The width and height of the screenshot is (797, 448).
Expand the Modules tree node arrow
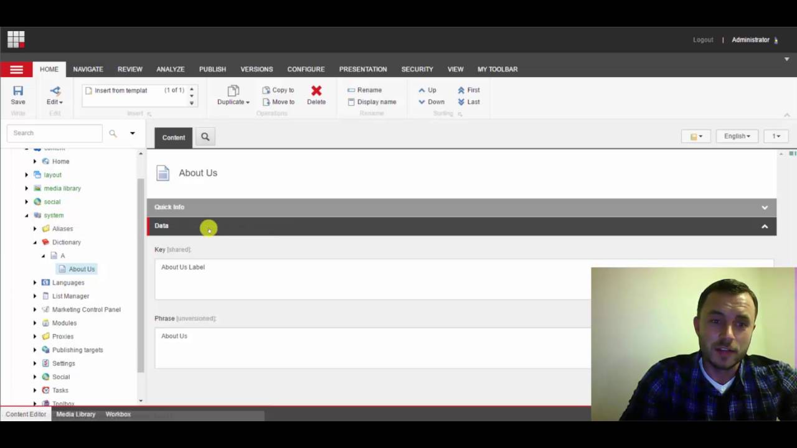35,324
